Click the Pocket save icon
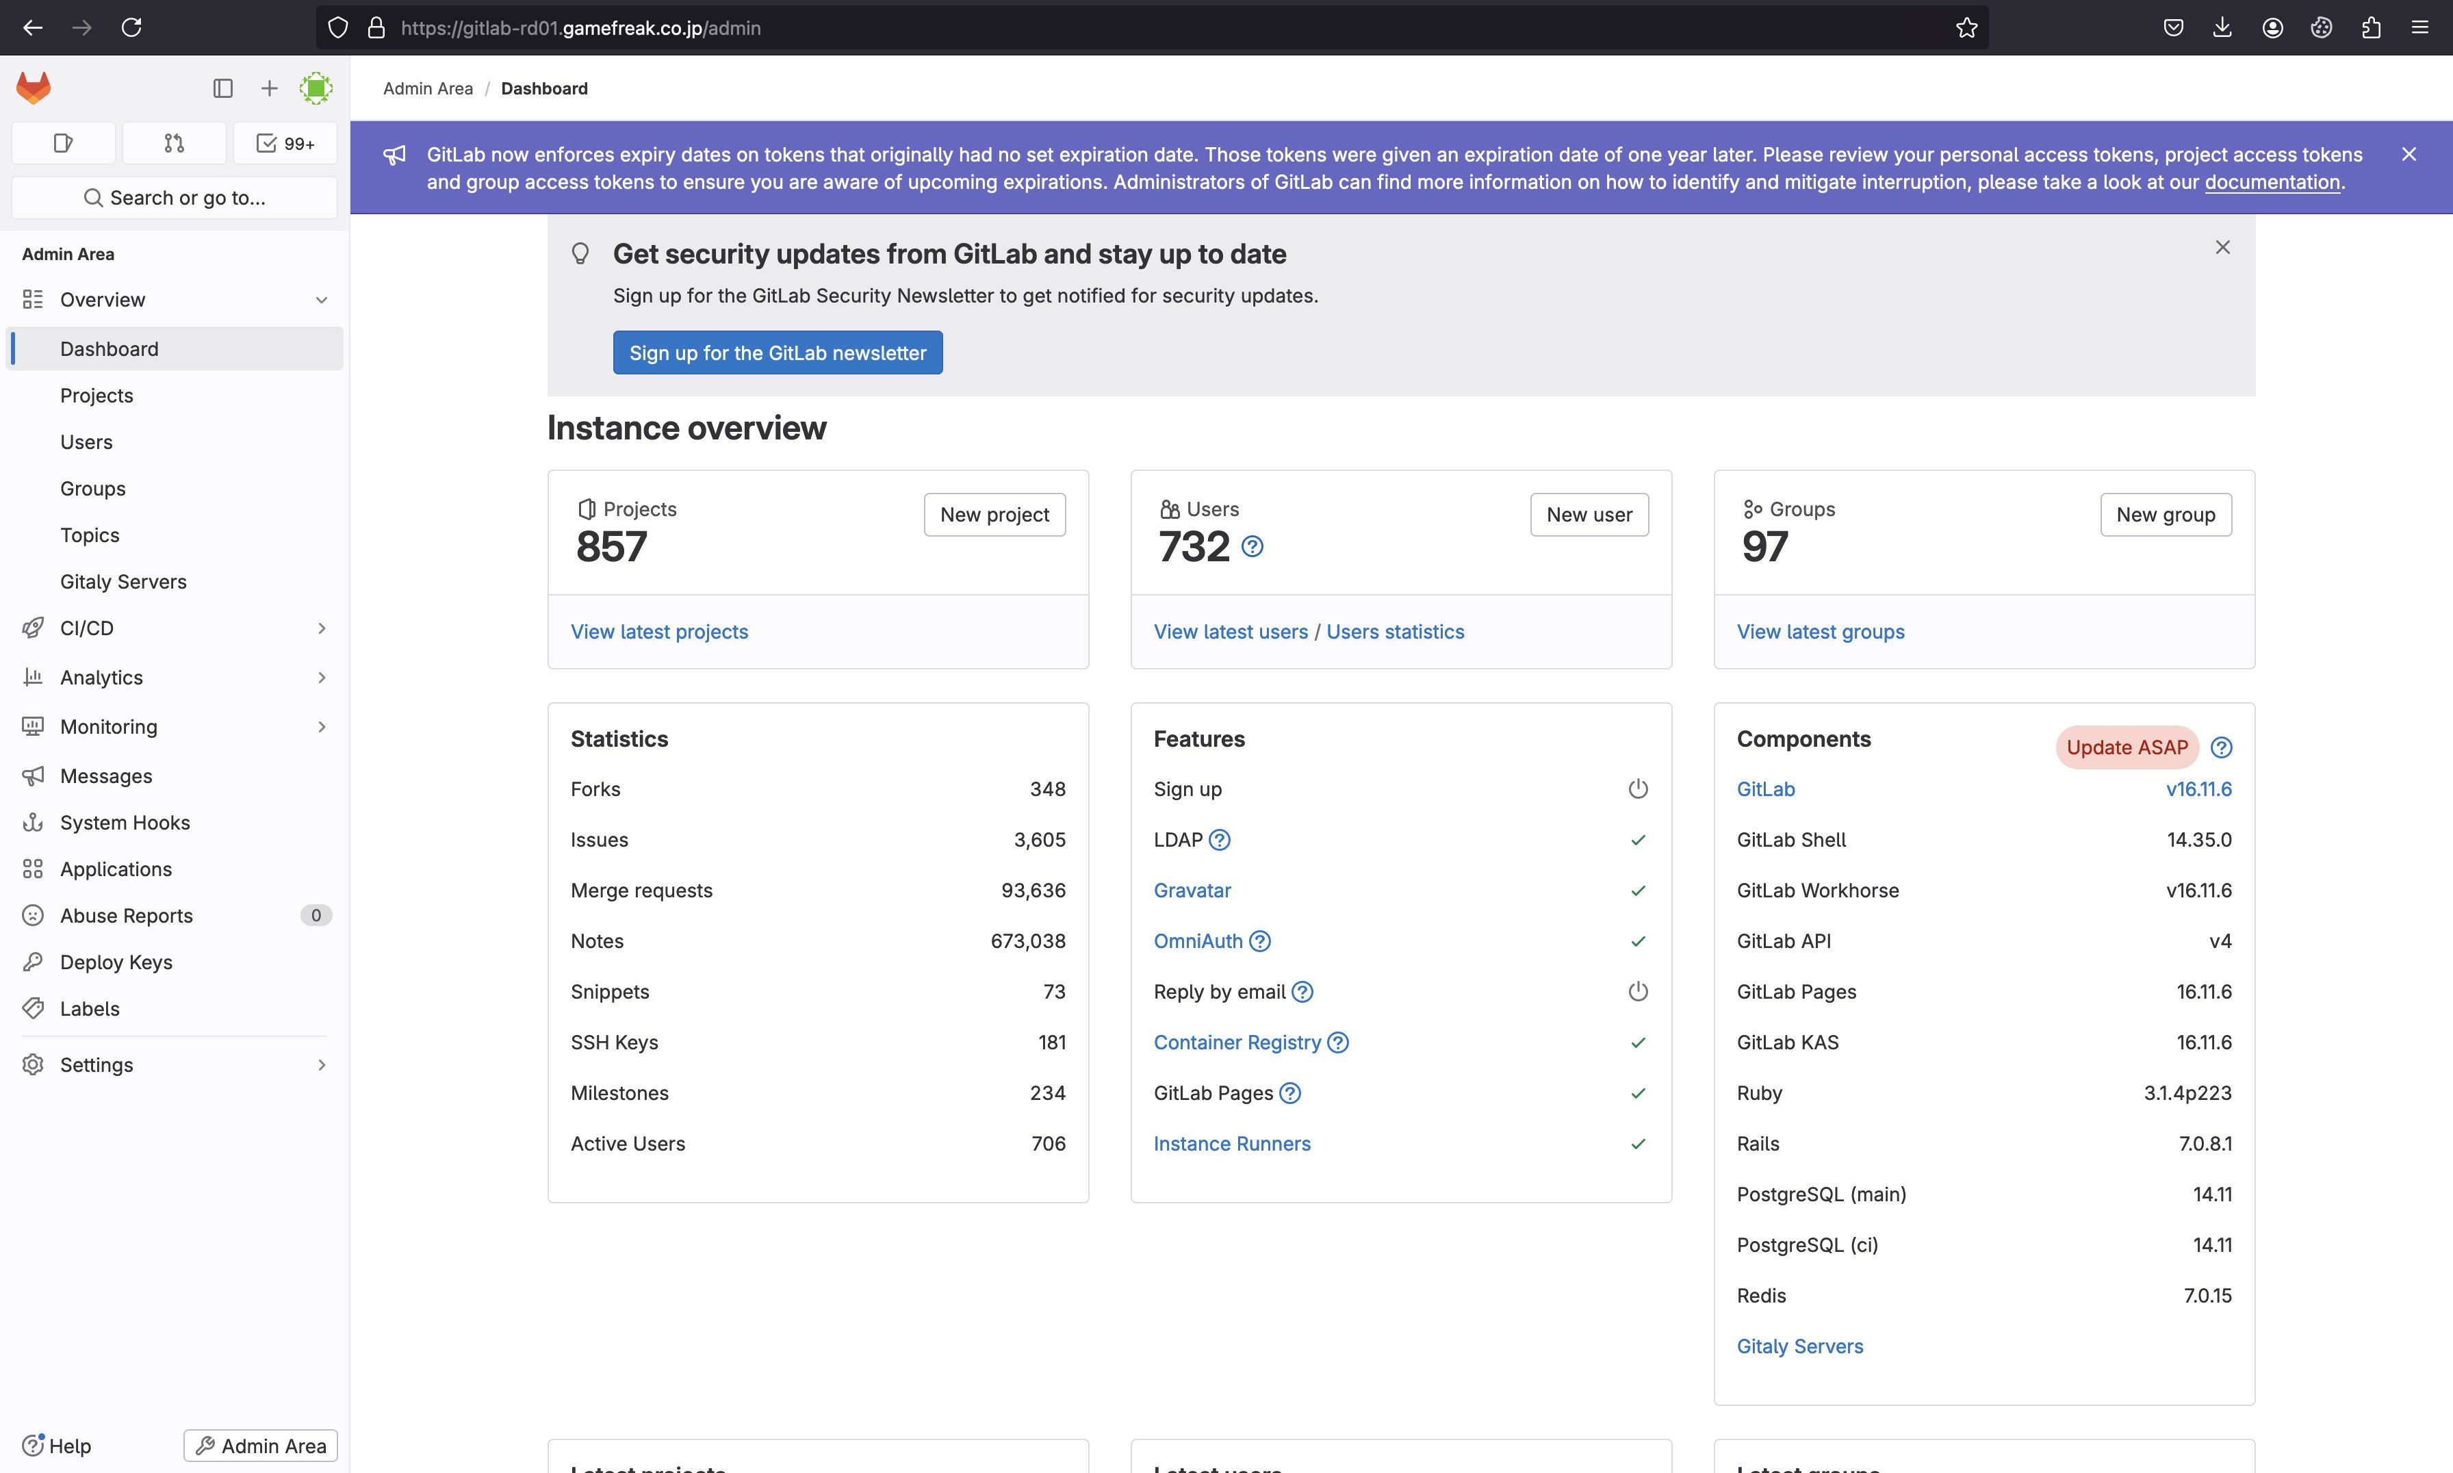2453x1473 pixels. click(x=2173, y=28)
